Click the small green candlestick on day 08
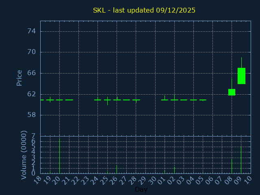Viewport: 260px width, 195px height. coord(232,92)
